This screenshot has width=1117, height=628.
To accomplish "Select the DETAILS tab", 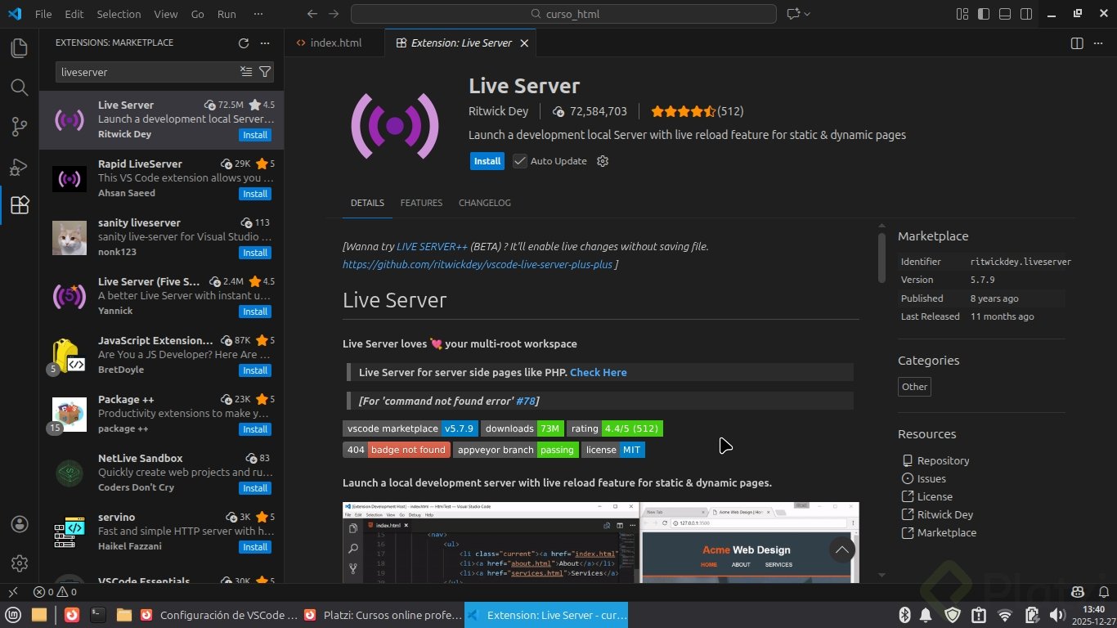I will coord(367,203).
